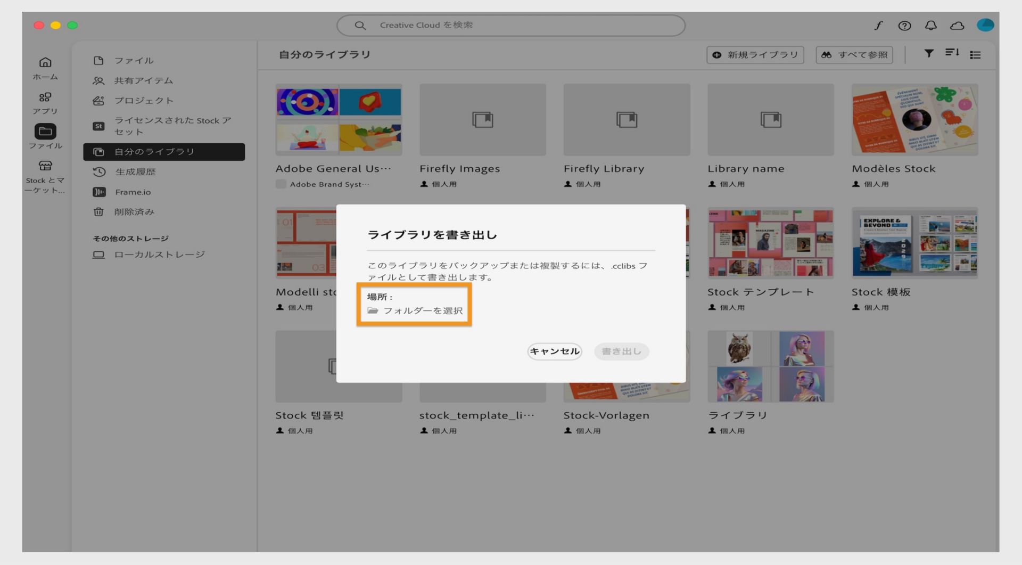
Task: Click the stock_template_li… library name
Action: click(476, 415)
